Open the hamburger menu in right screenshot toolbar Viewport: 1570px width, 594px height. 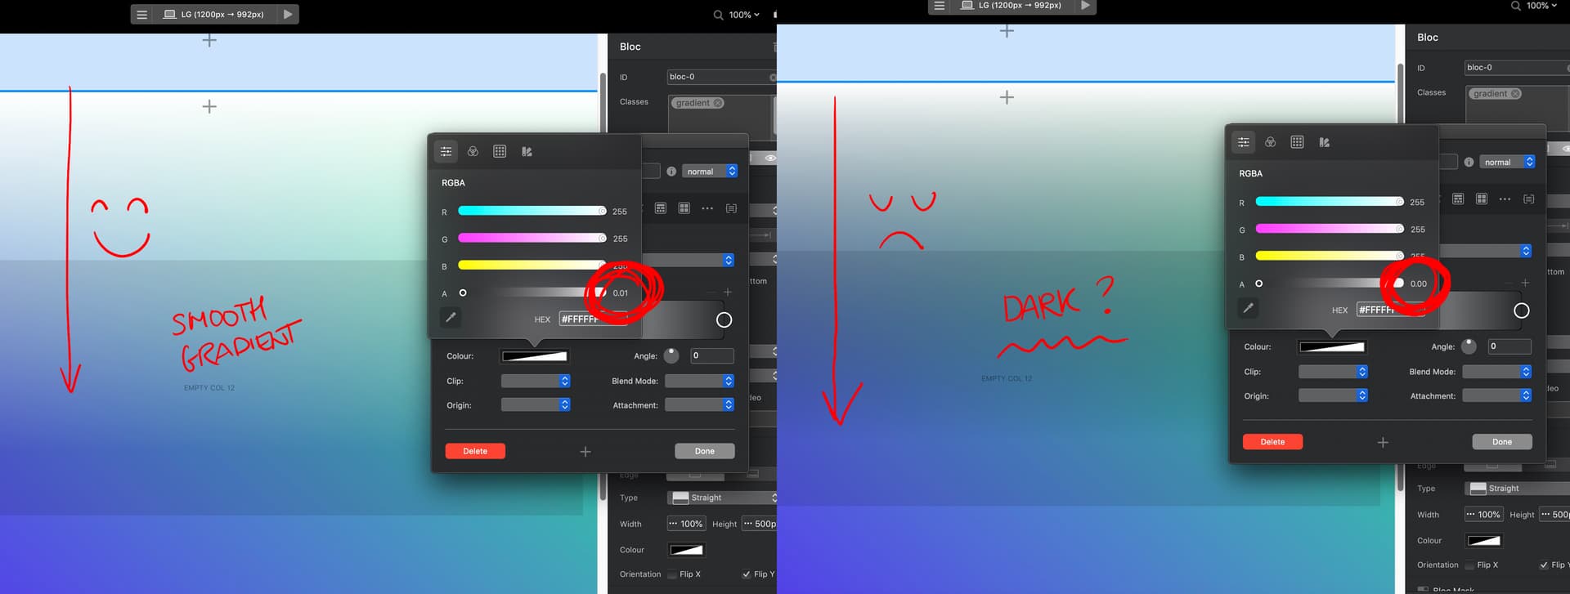tap(940, 6)
